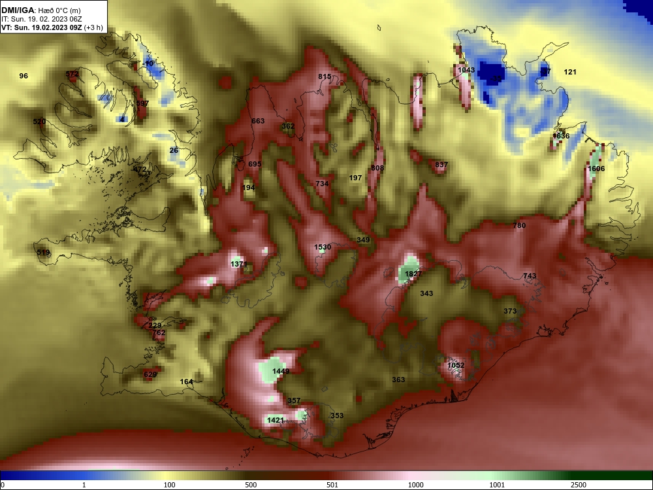Click the legend scale label 1000
The image size is (653, 490).
(416, 485)
